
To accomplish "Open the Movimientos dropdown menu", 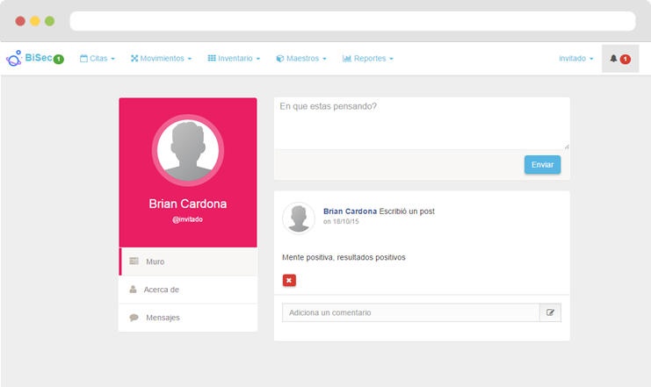I will click(x=161, y=59).
